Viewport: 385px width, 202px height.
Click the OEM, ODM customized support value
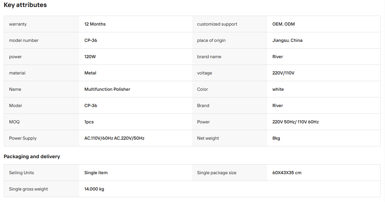click(x=284, y=24)
